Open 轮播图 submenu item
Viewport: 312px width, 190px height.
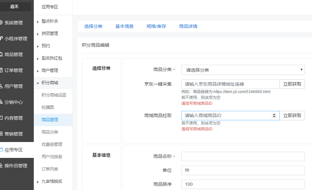pyautogui.click(x=48, y=107)
